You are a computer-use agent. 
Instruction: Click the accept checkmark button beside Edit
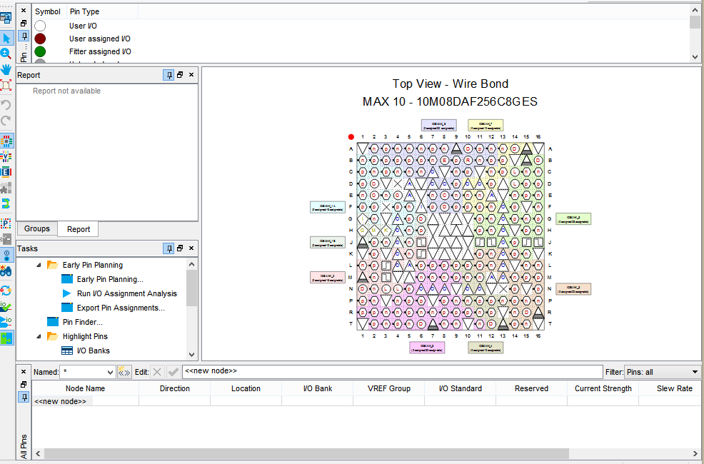173,372
